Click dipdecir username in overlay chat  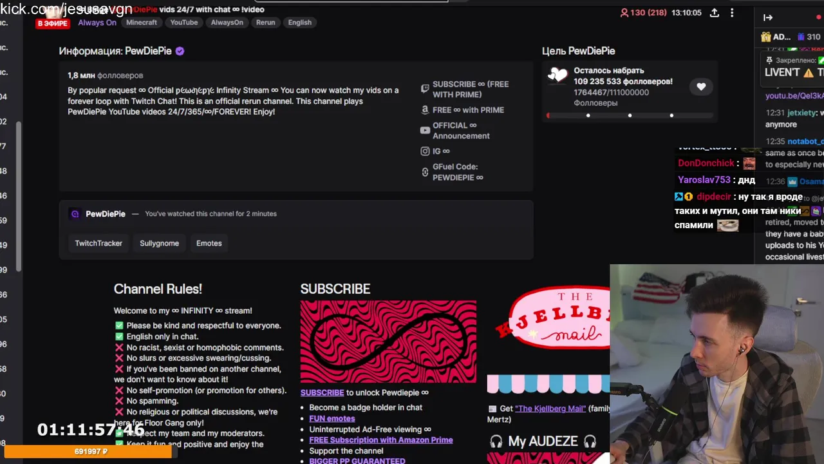(714, 197)
